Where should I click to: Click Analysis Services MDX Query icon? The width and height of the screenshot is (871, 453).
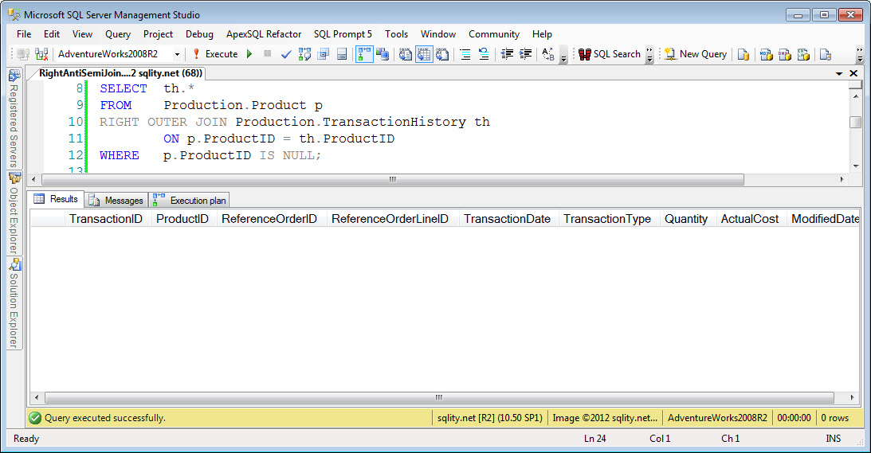(x=767, y=54)
